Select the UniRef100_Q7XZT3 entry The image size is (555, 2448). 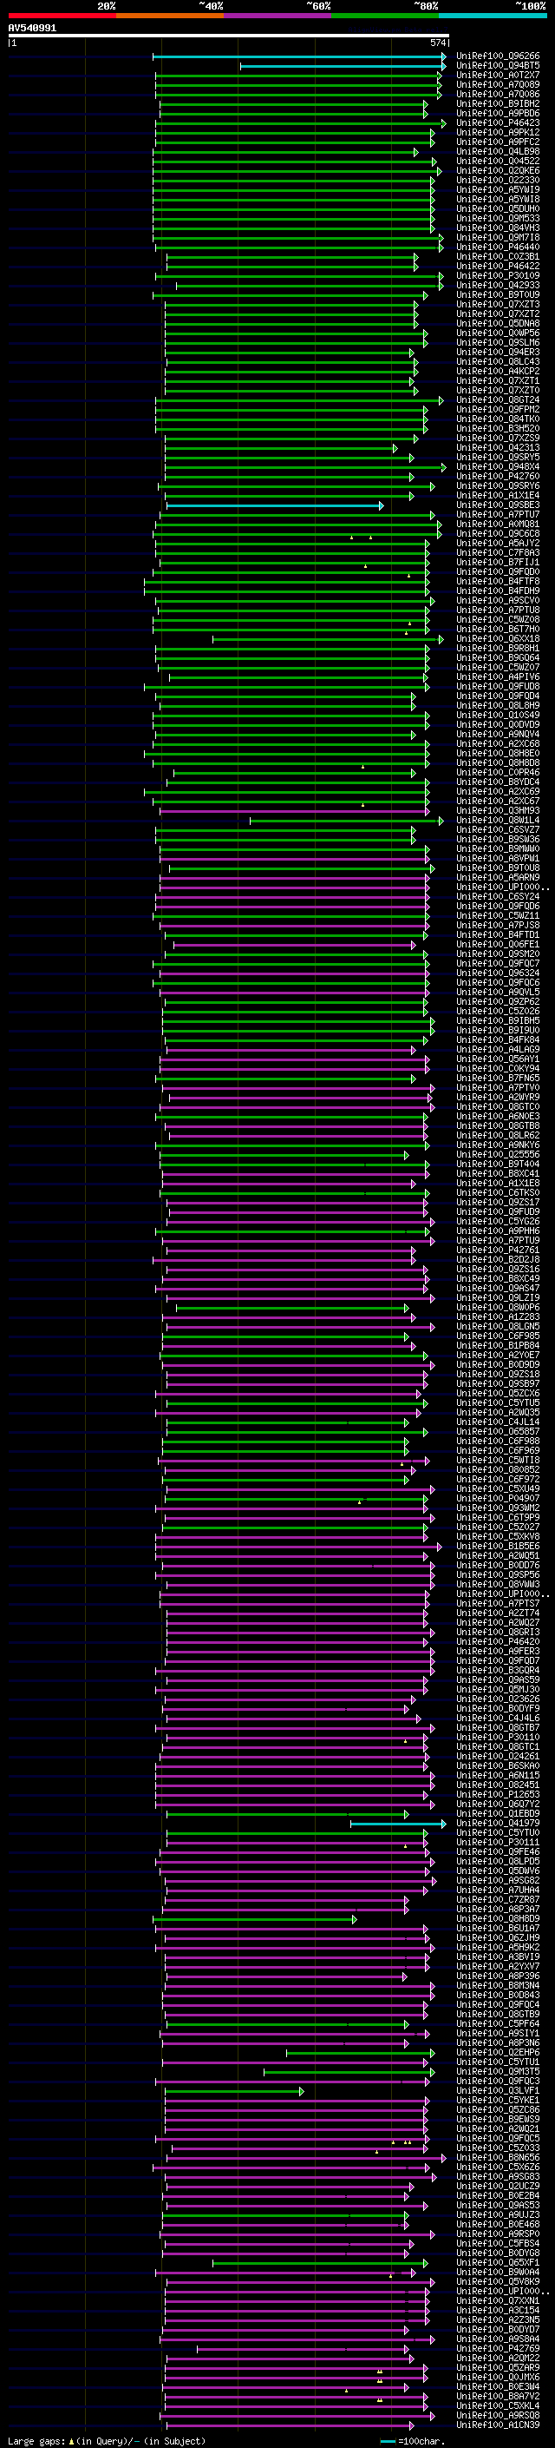(x=498, y=305)
